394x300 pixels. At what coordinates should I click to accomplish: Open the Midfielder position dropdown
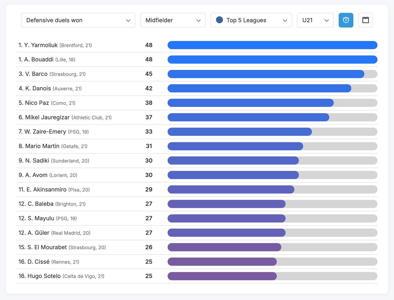173,20
